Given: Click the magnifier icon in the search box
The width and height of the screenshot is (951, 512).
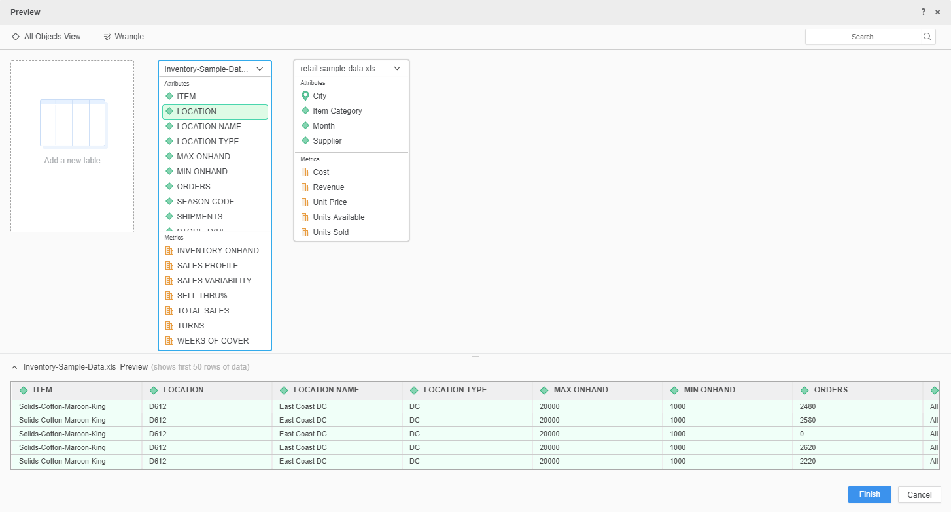Looking at the screenshot, I should [927, 37].
